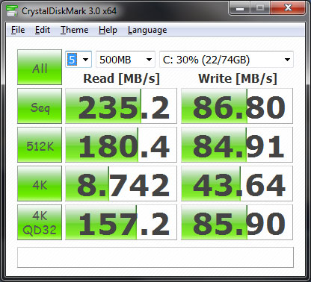Open the File menu
The height and width of the screenshot is (282, 311).
click(18, 30)
